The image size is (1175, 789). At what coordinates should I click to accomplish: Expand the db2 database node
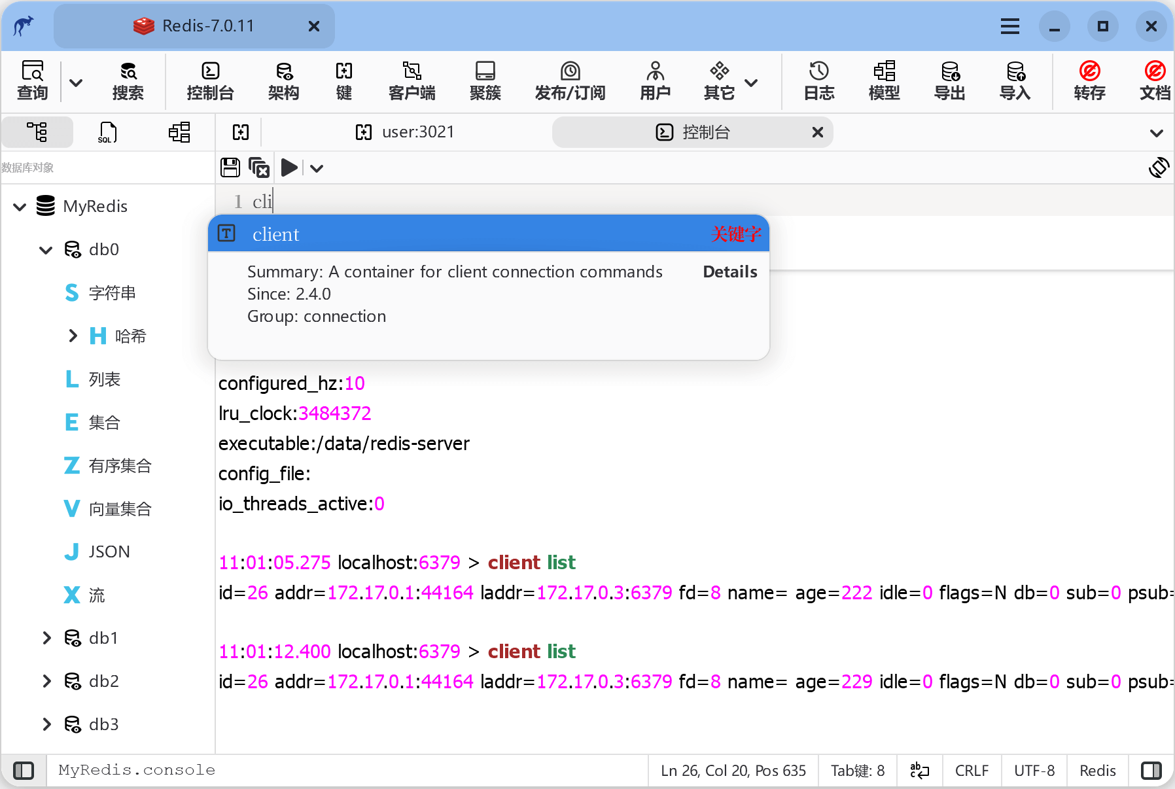pos(46,682)
